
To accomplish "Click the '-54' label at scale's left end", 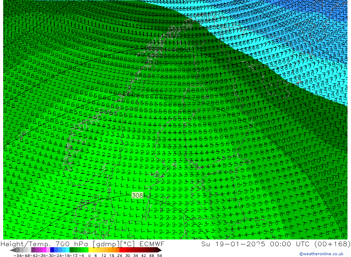I will (17, 256).
